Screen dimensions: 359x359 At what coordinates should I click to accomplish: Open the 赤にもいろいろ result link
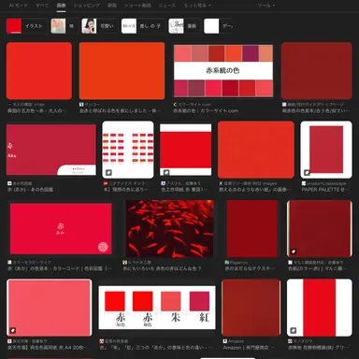[x=162, y=268]
